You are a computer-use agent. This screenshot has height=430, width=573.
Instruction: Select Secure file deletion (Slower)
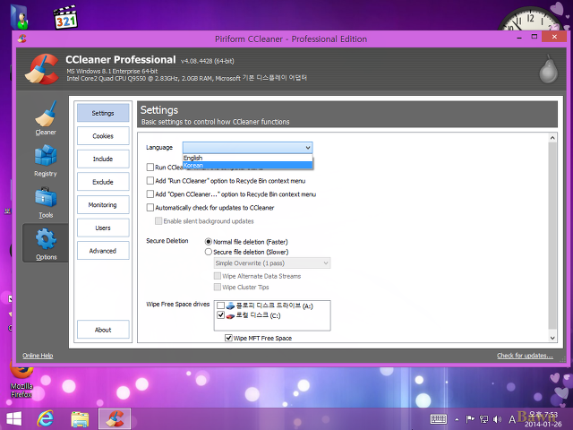[209, 252]
